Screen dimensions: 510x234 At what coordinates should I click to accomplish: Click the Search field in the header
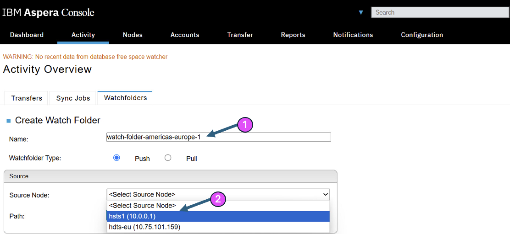pyautogui.click(x=440, y=12)
